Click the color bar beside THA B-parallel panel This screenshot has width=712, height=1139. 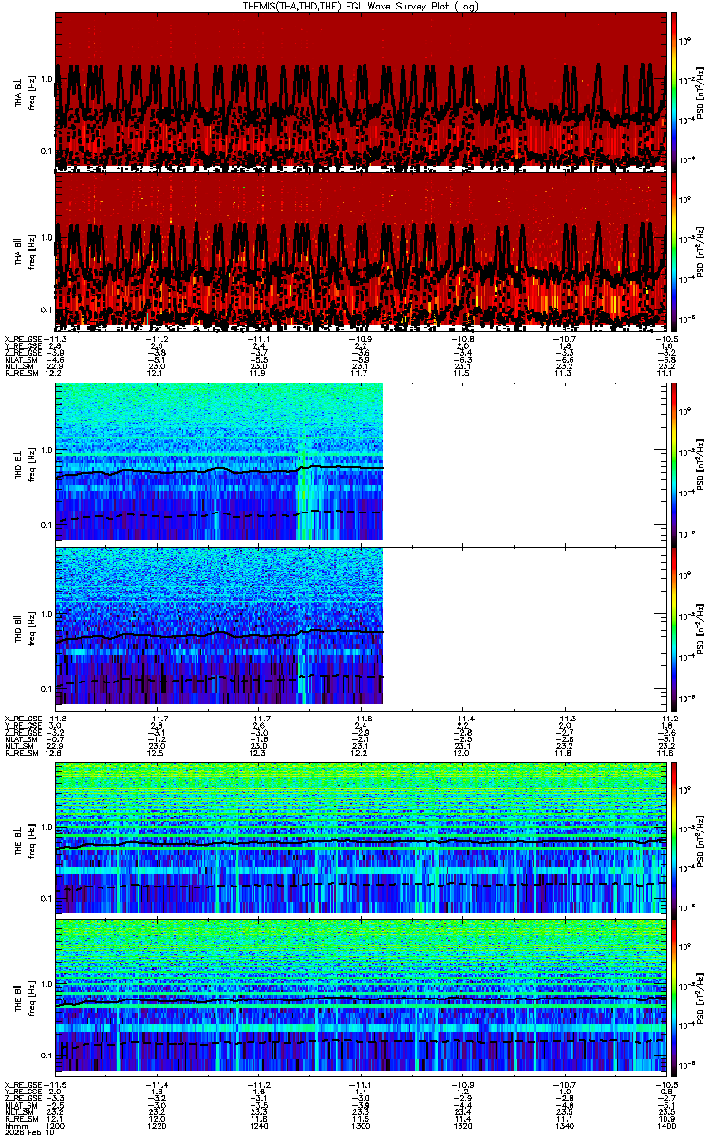(x=674, y=250)
